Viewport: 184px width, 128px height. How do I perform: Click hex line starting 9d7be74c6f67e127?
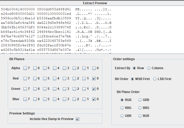56,36
